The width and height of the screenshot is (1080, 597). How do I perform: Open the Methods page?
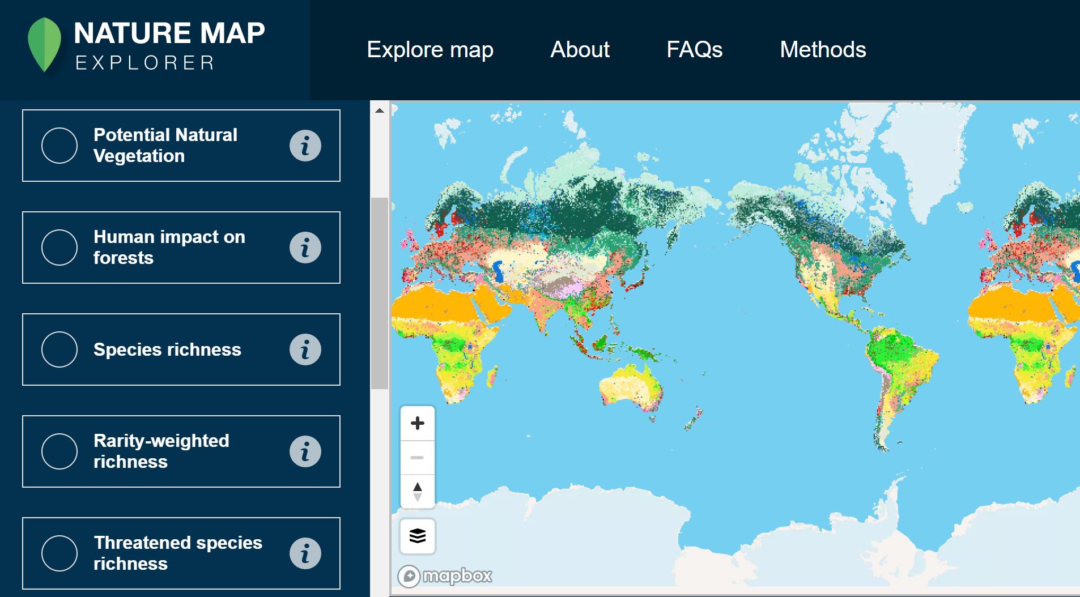(823, 50)
